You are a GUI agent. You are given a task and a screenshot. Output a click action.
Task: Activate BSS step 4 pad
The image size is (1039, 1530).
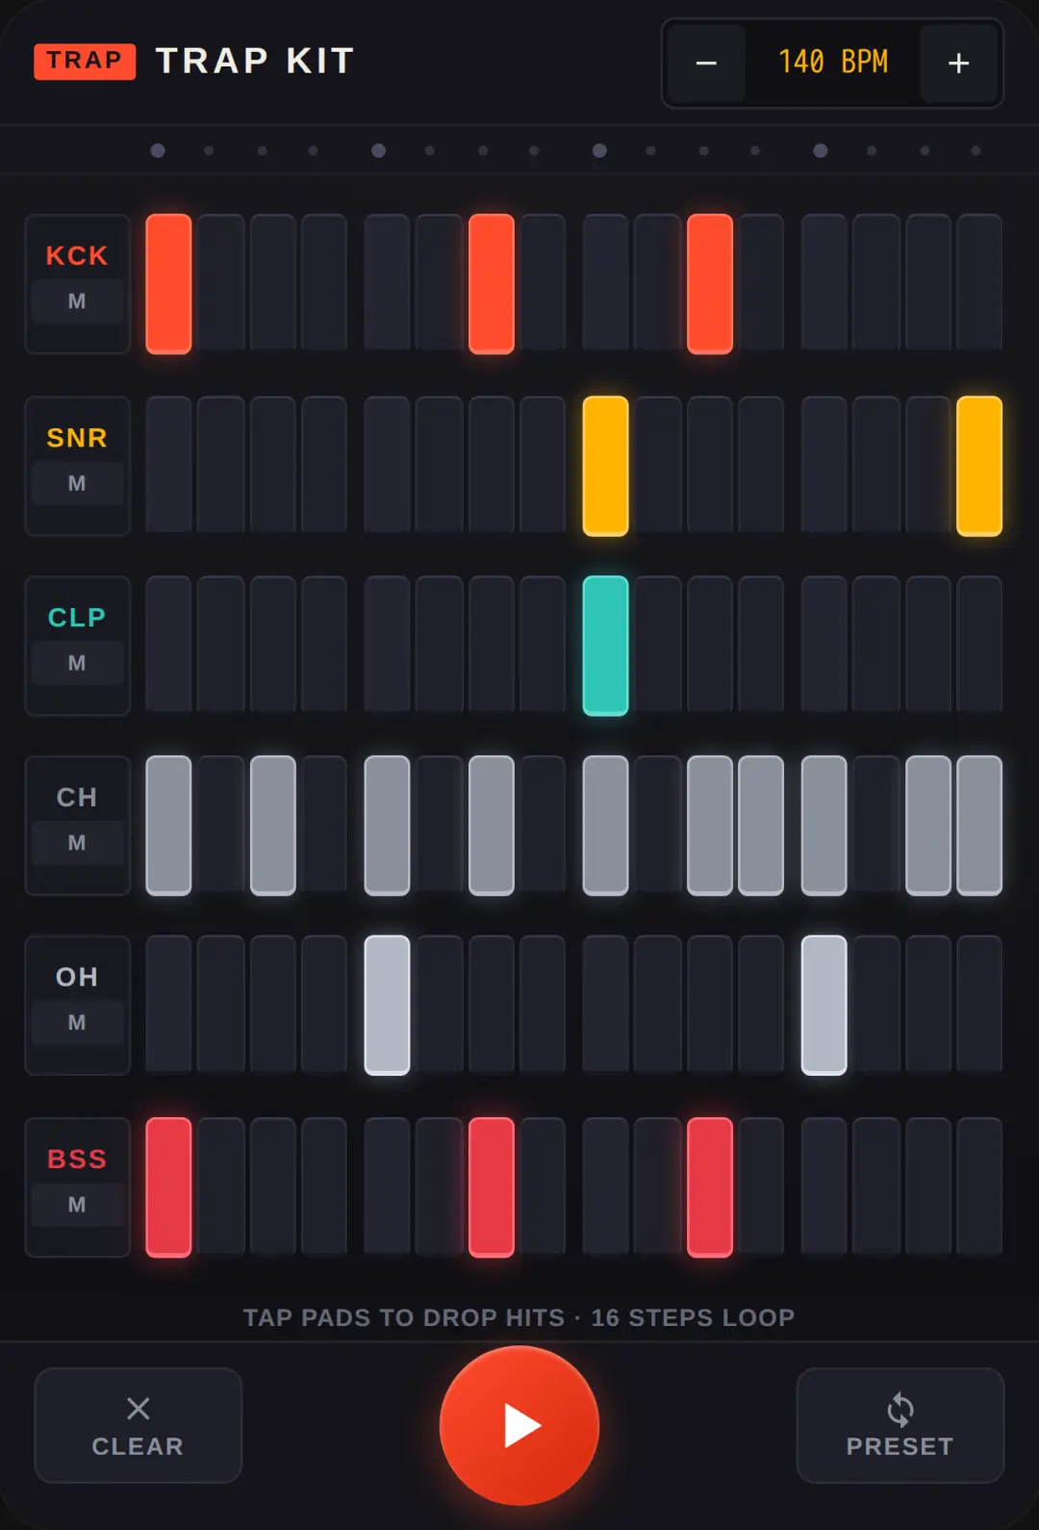point(324,1187)
